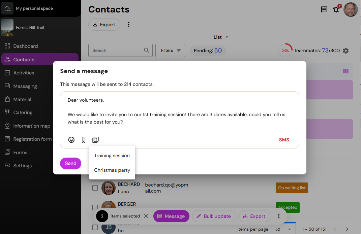Clear selection with the X icon
This screenshot has height=234, width=361.
pos(146,216)
